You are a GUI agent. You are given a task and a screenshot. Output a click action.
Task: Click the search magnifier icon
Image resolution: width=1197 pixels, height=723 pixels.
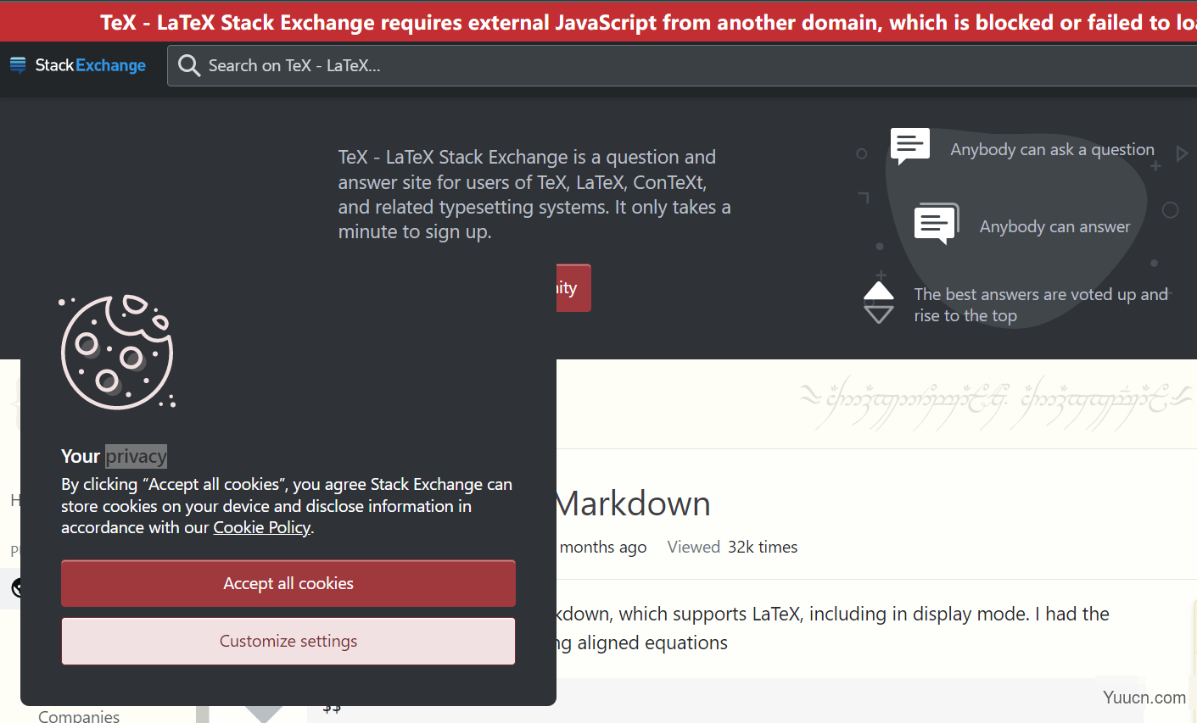(189, 66)
